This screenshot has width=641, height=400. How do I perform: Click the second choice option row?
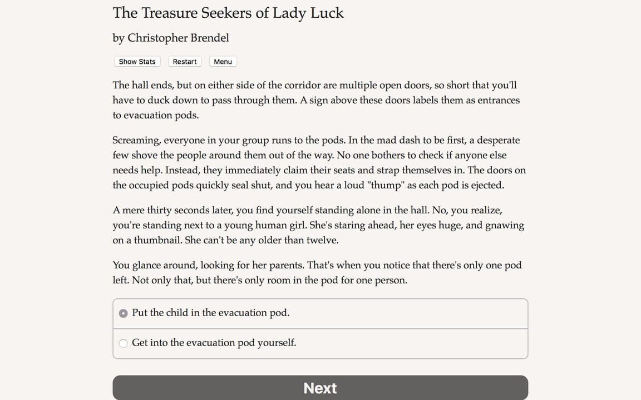click(320, 343)
